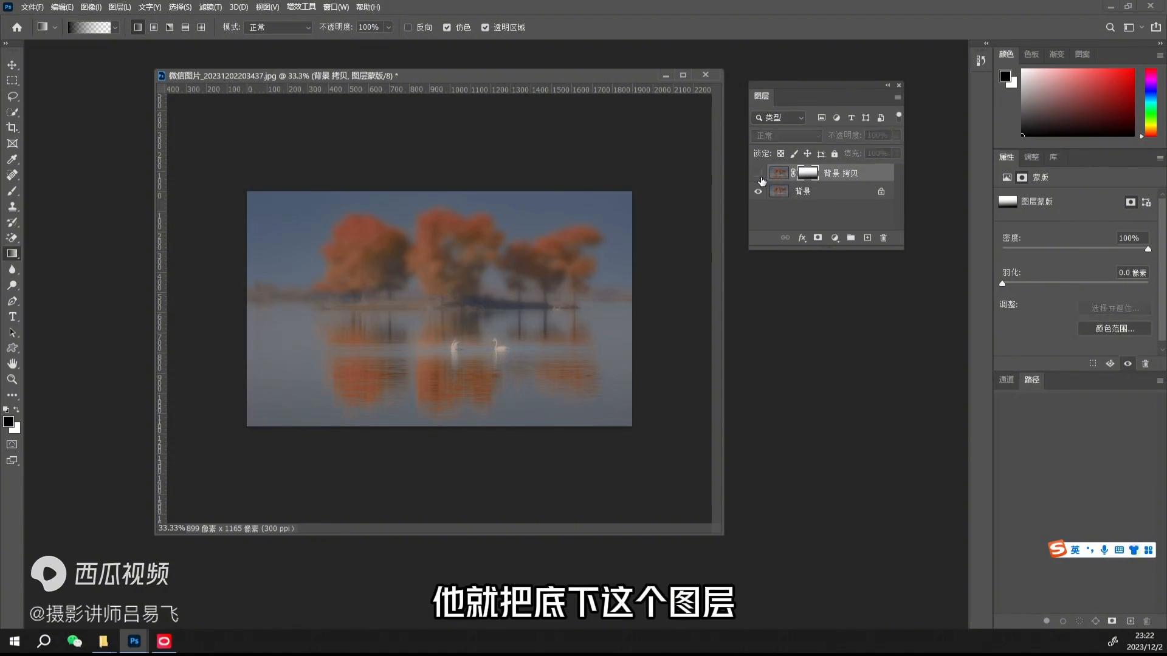Click the Delete layer trash icon
This screenshot has width=1167, height=656.
[x=884, y=237]
